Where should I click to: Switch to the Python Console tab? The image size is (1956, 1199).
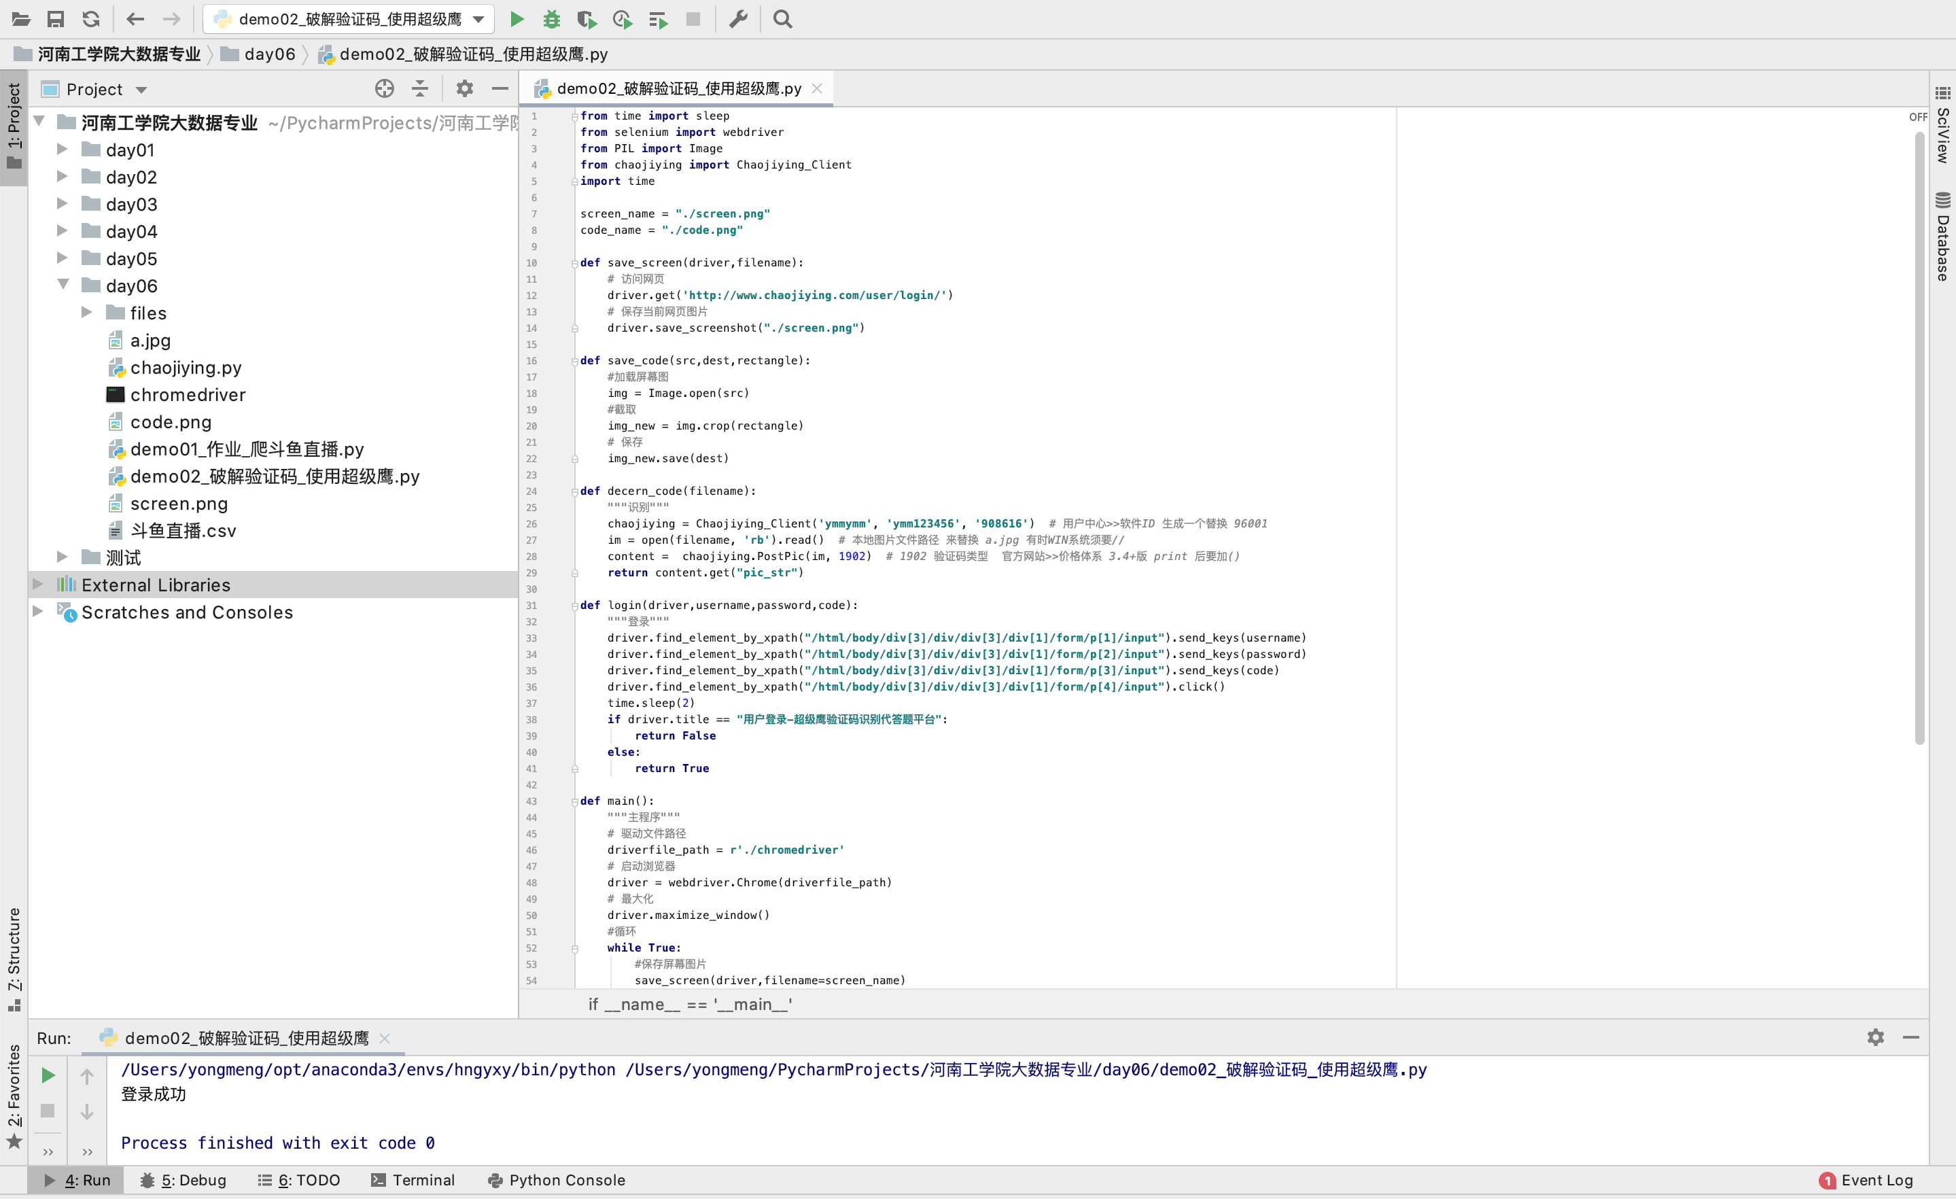tap(556, 1180)
